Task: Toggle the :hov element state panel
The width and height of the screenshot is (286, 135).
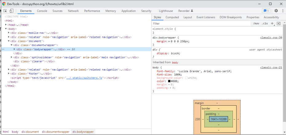Action: pyautogui.click(x=256, y=24)
